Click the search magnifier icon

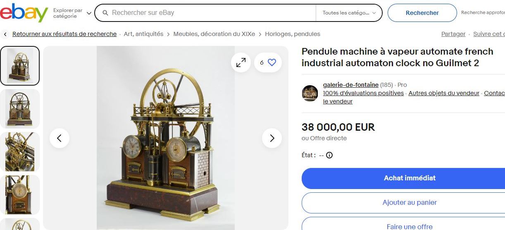[105, 13]
